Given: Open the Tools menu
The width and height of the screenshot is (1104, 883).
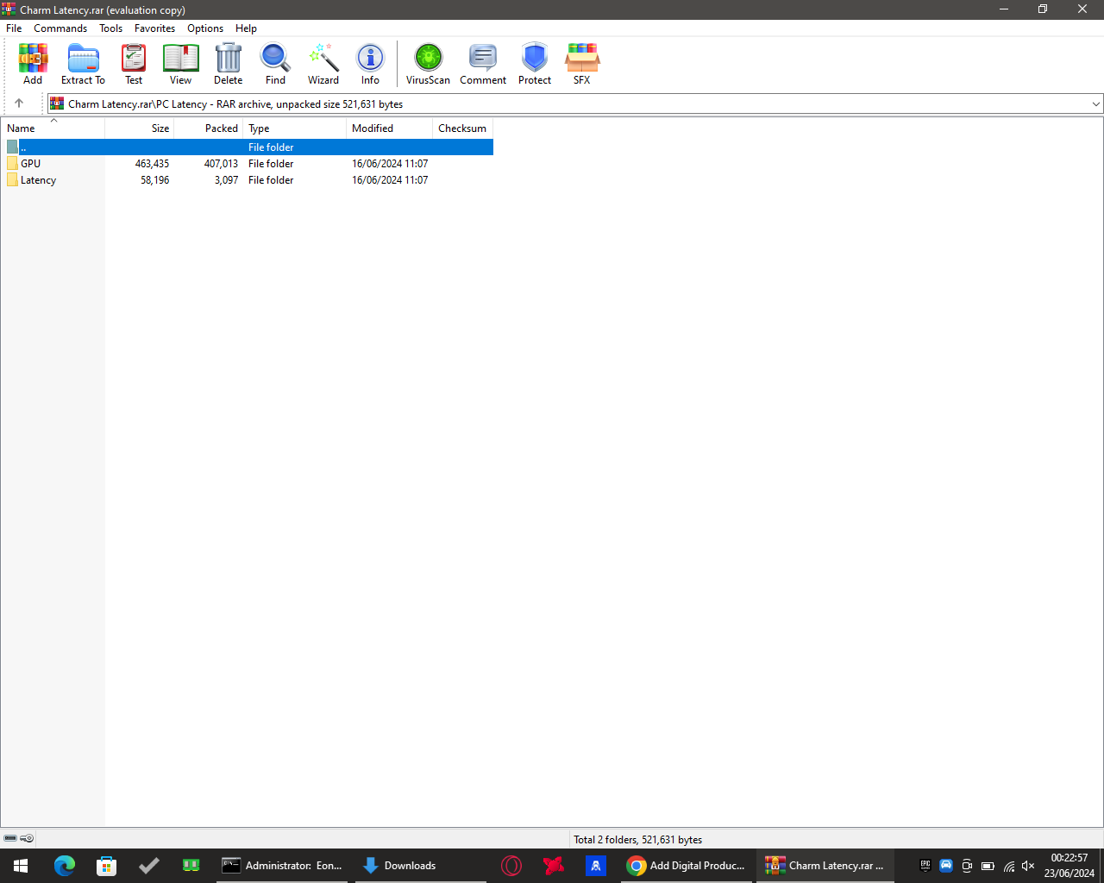Looking at the screenshot, I should [110, 28].
